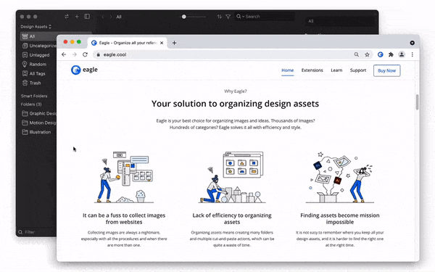Open the sort order icon in the Eagle app

[219, 17]
